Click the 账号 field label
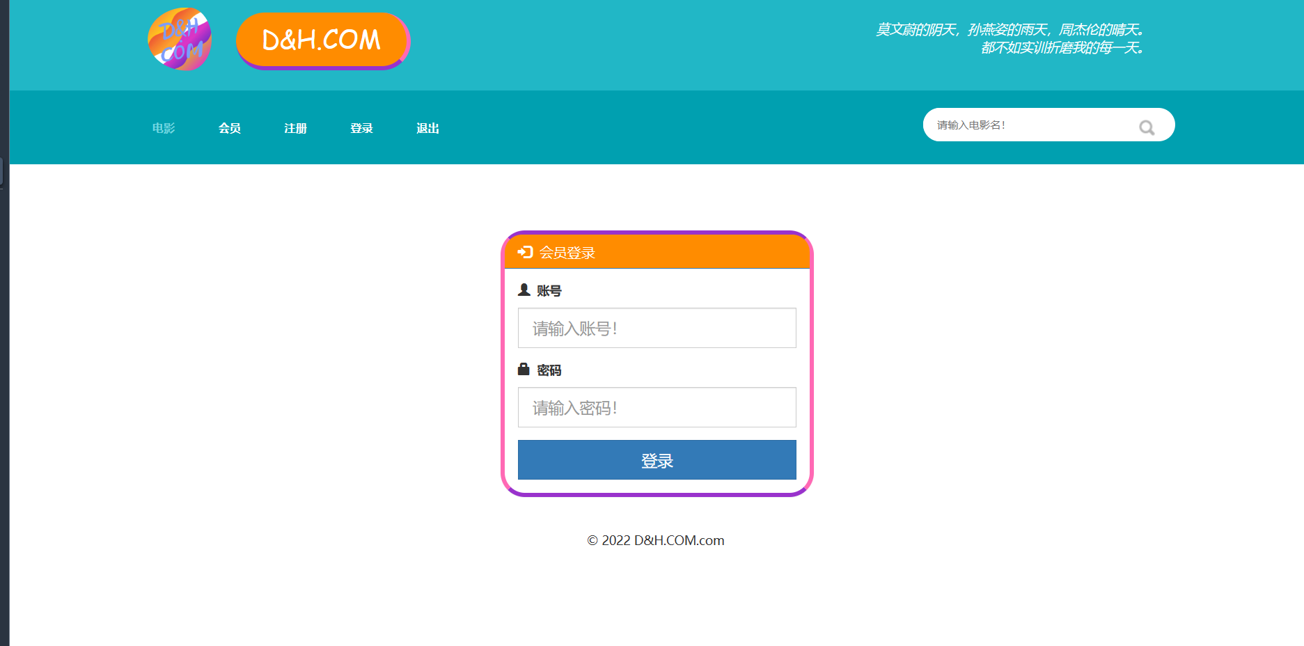This screenshot has width=1304, height=646. 549,291
